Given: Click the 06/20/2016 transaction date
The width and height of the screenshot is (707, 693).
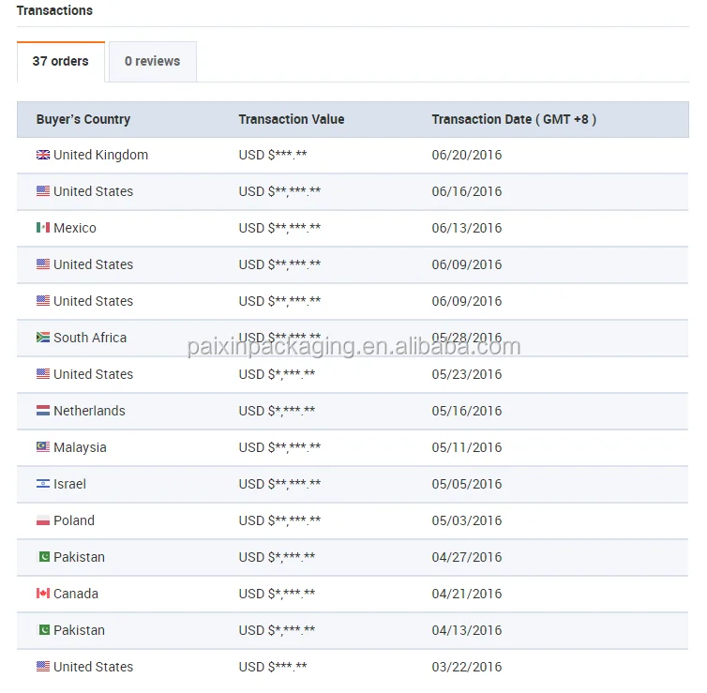Looking at the screenshot, I should click(467, 156).
